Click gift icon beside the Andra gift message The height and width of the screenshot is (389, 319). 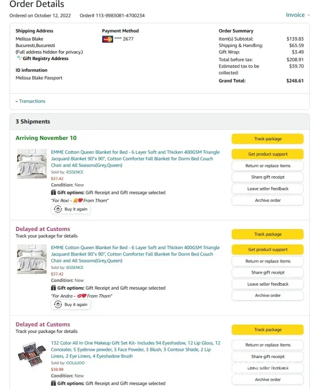point(53,288)
